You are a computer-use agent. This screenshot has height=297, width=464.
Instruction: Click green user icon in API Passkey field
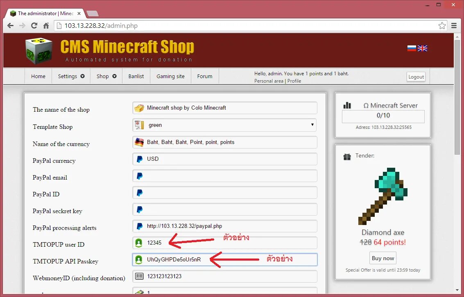pos(139,259)
